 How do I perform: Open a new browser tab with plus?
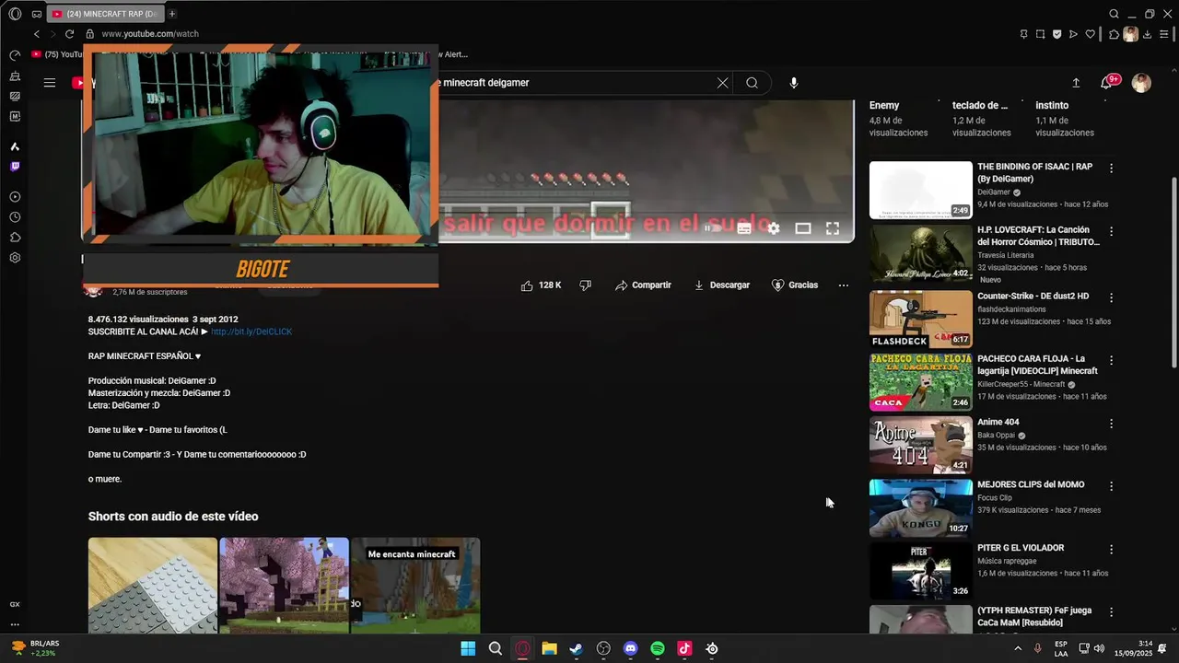click(x=172, y=14)
